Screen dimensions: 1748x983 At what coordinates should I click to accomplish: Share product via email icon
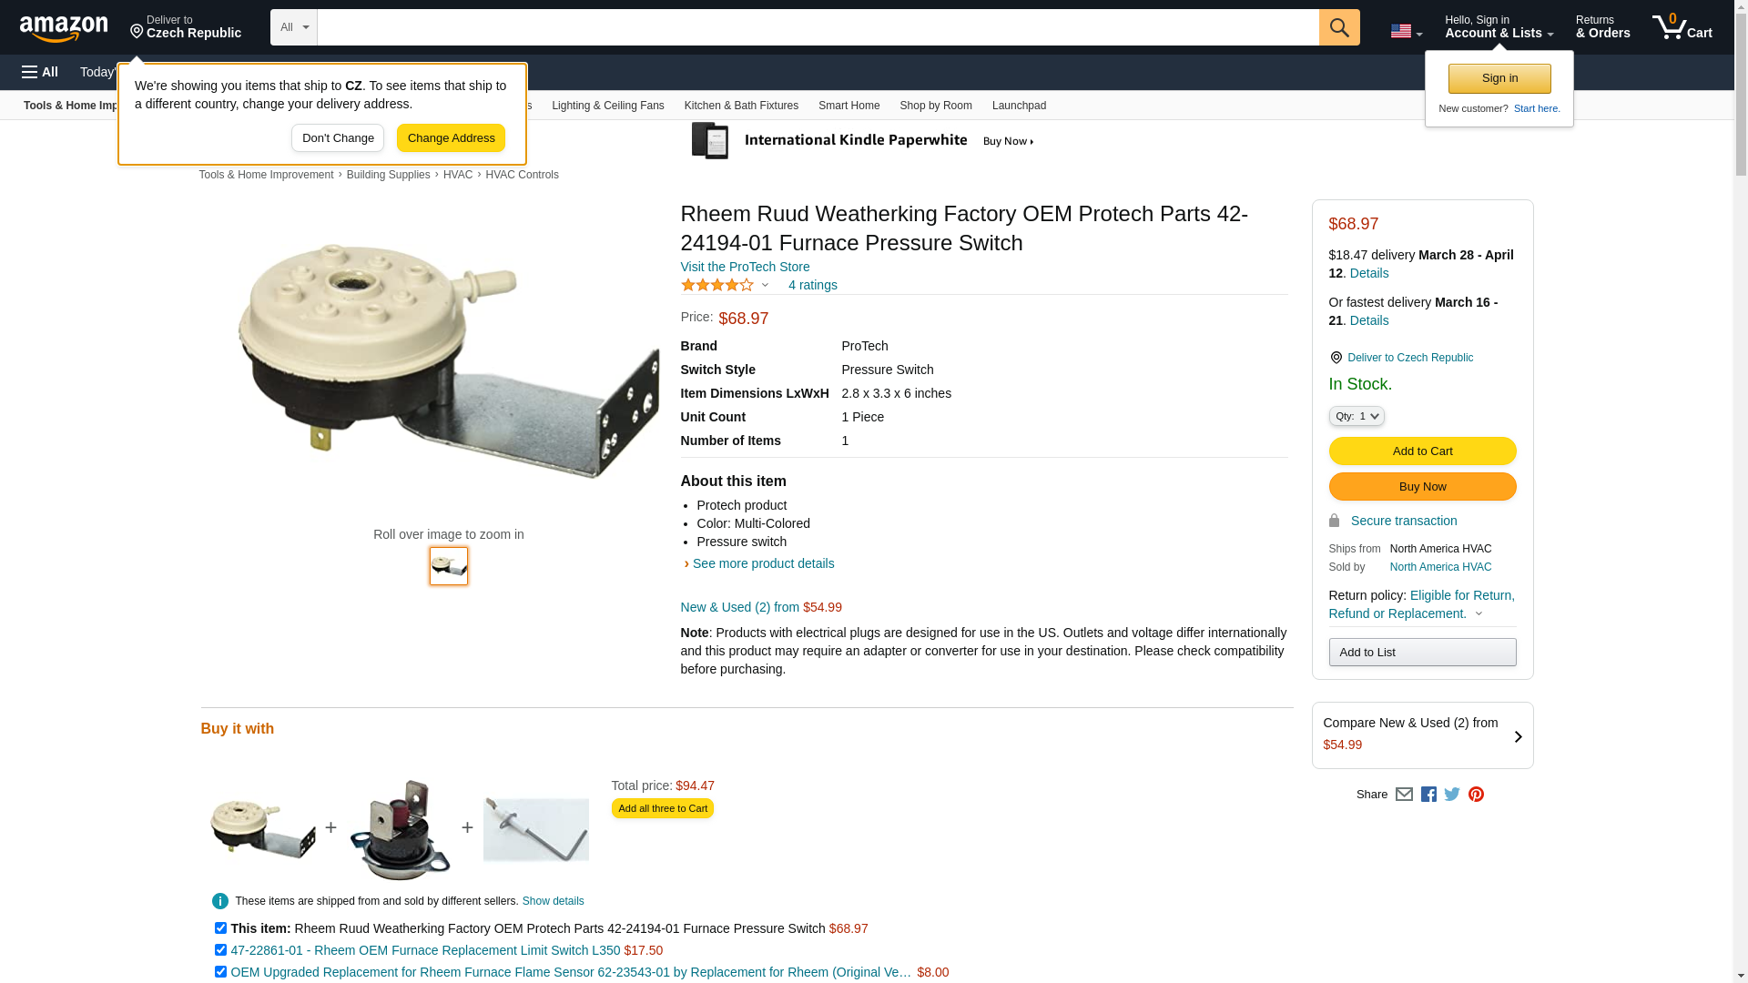[x=1404, y=795]
